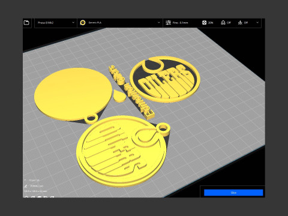288x216 pixels.
Task: Click the support Off icon
Action: pyautogui.click(x=223, y=23)
